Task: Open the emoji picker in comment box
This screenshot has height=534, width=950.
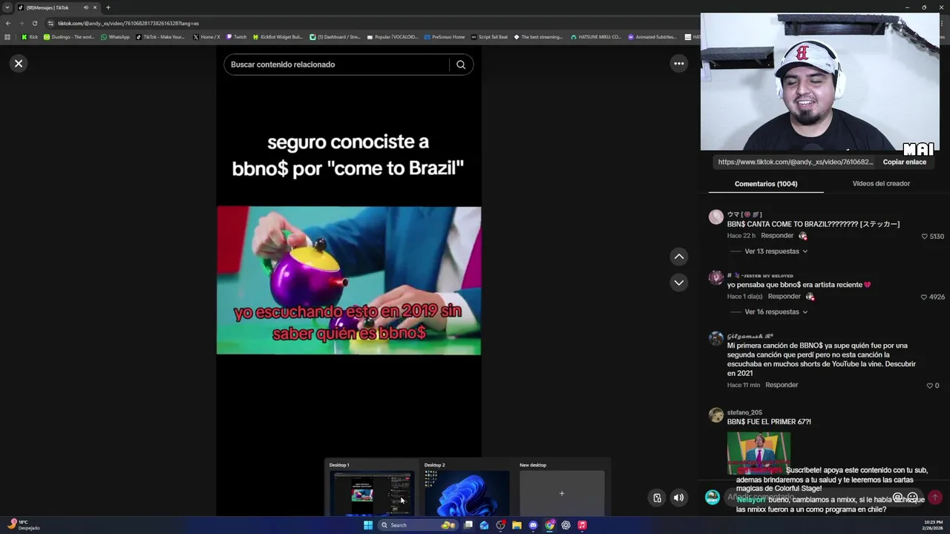Action: tap(913, 498)
